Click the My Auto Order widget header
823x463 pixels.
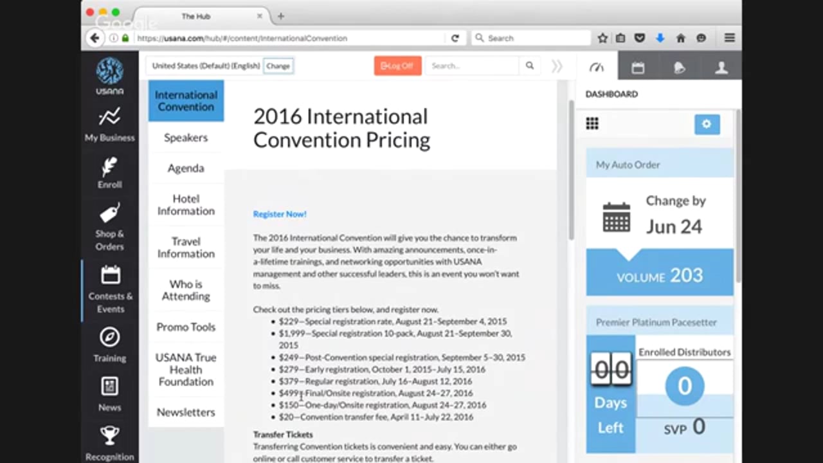660,165
